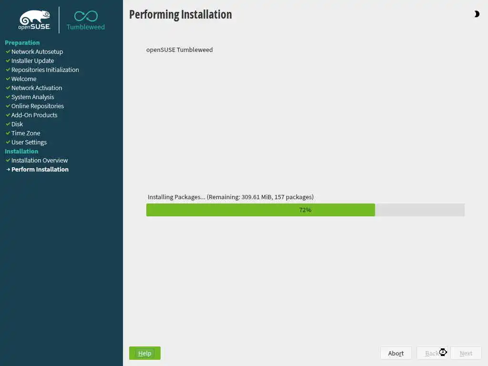The height and width of the screenshot is (366, 488).
Task: Click the Installing Packages remaining status text
Action: pos(231,197)
